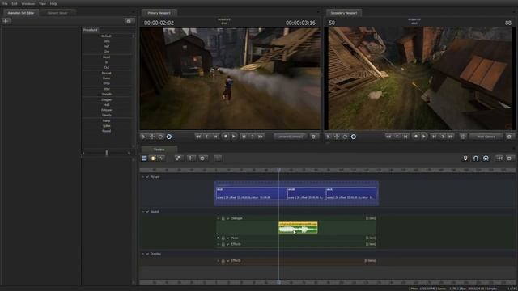Image resolution: width=518 pixels, height=291 pixels.
Task: Click circle screen tool in secondary viewport
Action: (x=353, y=137)
